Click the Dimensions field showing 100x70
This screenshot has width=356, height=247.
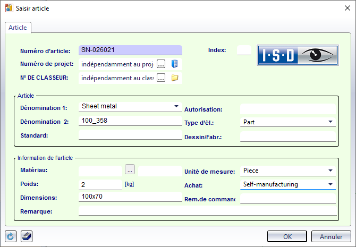coord(130,197)
